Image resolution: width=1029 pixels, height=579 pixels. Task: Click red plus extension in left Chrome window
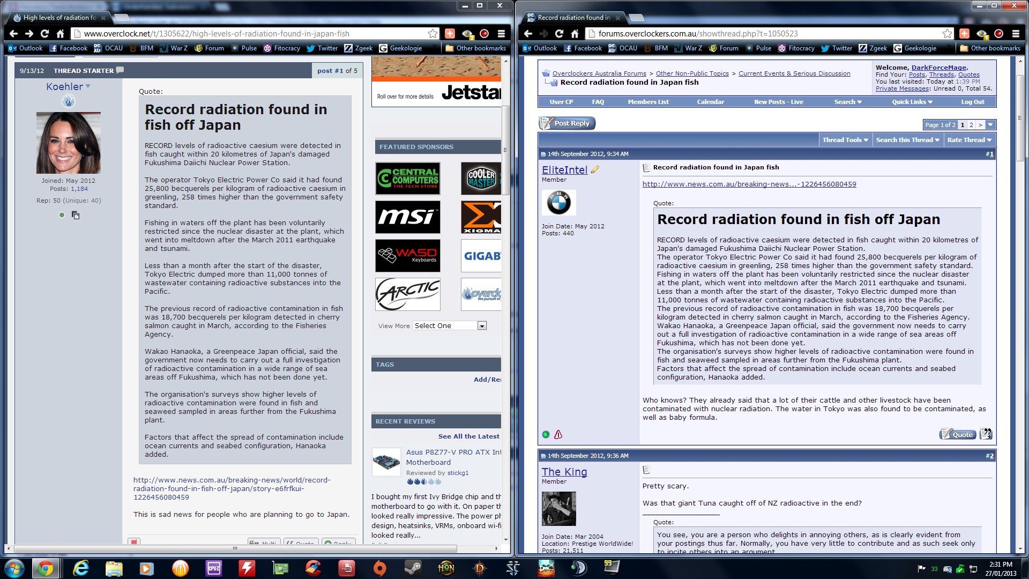(450, 33)
